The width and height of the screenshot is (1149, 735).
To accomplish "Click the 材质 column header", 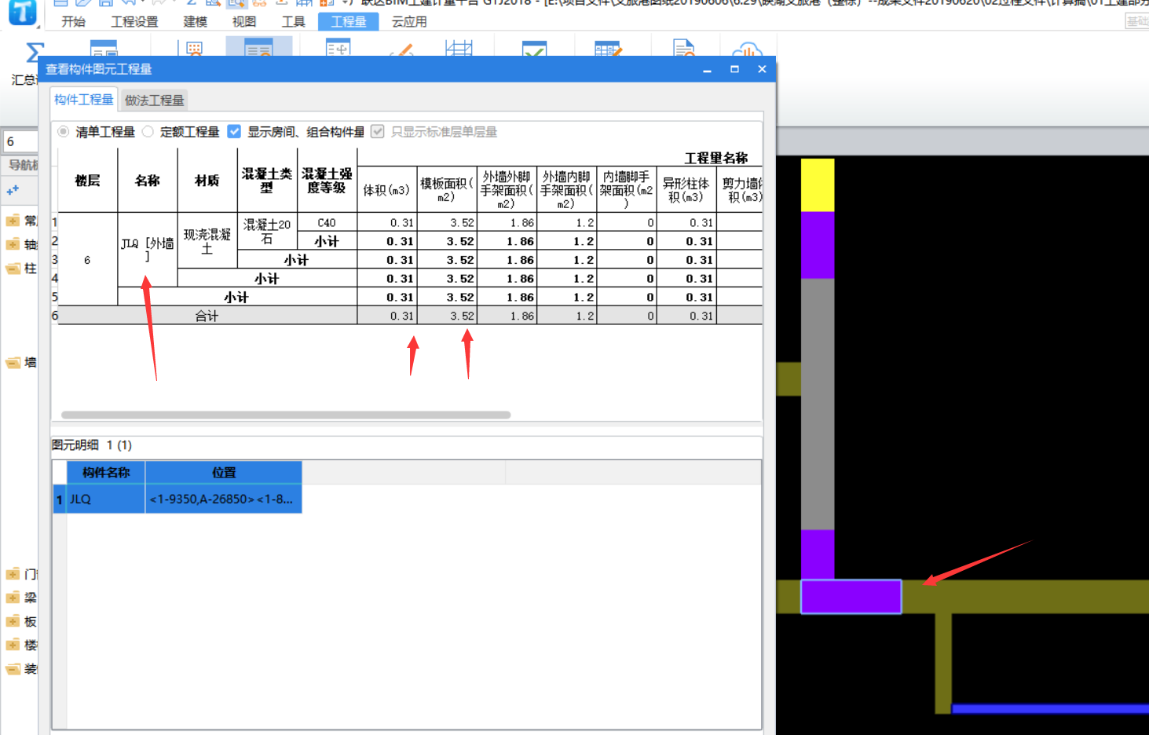I will 207,181.
